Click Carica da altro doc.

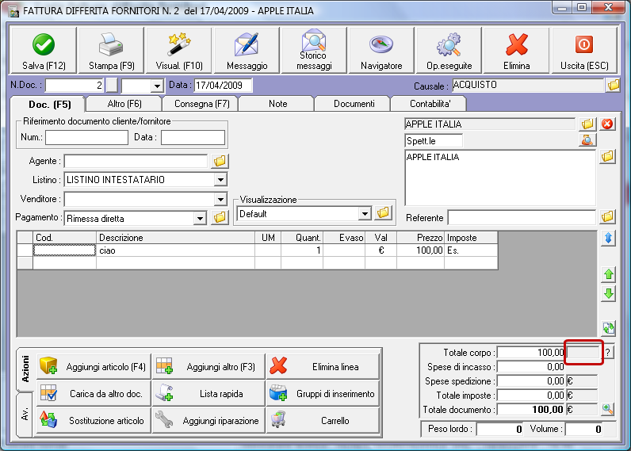point(94,393)
